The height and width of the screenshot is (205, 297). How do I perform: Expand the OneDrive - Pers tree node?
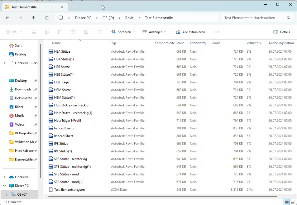(x=5, y=63)
